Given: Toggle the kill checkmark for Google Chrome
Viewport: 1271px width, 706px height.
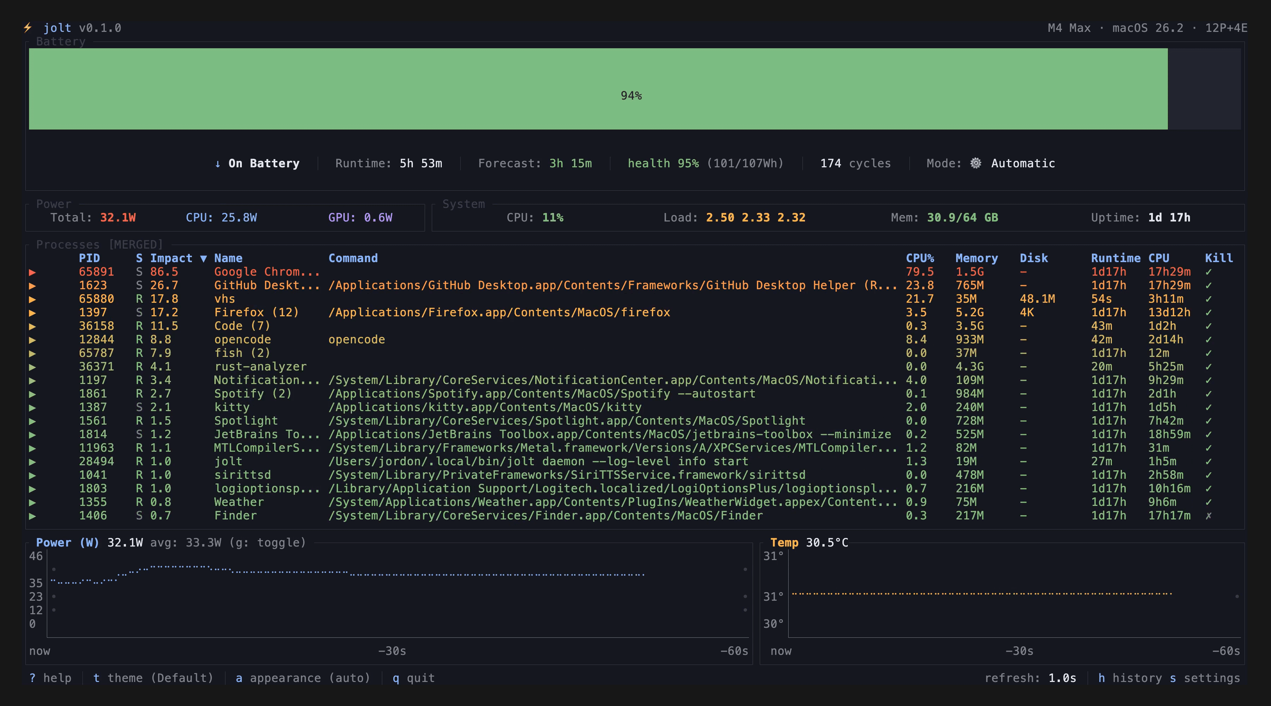Looking at the screenshot, I should pyautogui.click(x=1209, y=271).
